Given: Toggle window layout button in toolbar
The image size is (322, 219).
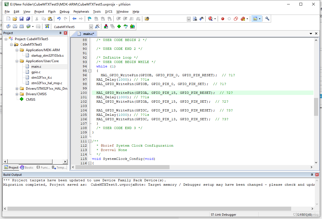Looking at the screenshot, I should click(255, 19).
